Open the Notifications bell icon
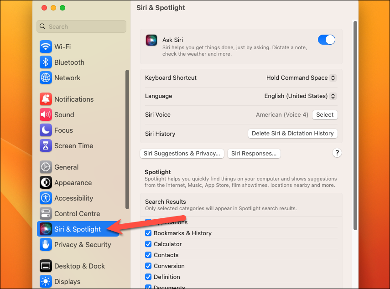Screen dimensions: 390x289 (46, 99)
